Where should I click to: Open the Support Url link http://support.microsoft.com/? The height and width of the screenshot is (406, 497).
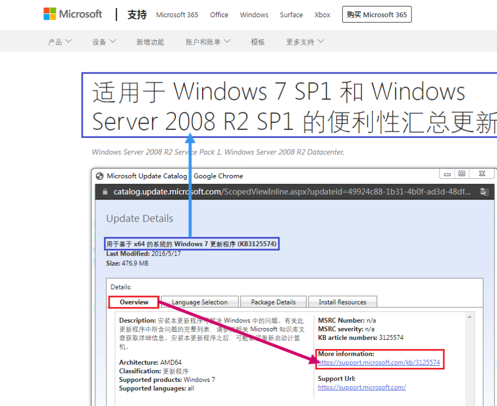362,387
